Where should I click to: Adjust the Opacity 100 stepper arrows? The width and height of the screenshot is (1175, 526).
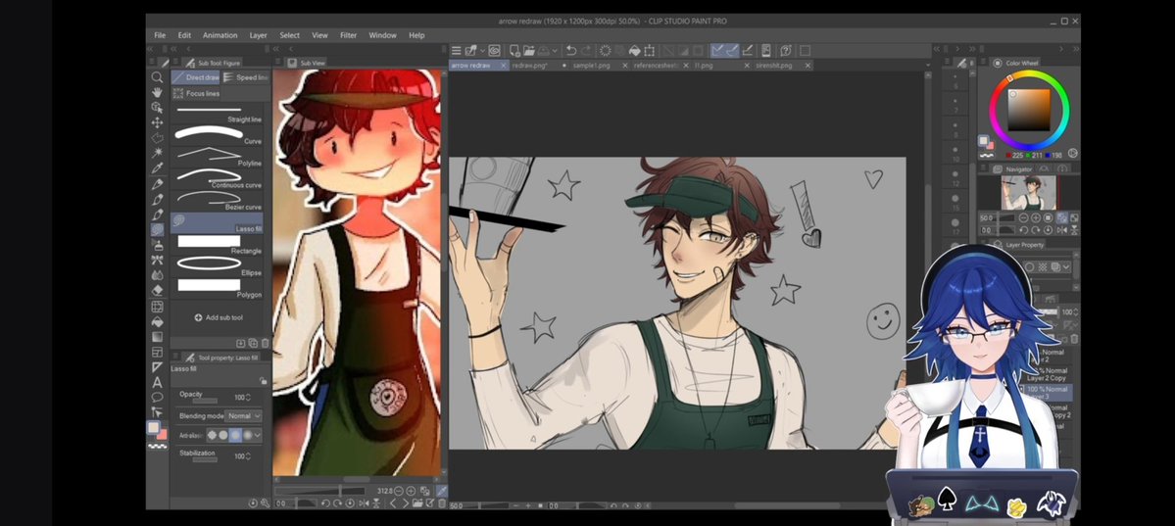pyautogui.click(x=248, y=397)
